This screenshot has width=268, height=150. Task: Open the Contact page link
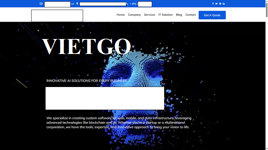(x=191, y=15)
